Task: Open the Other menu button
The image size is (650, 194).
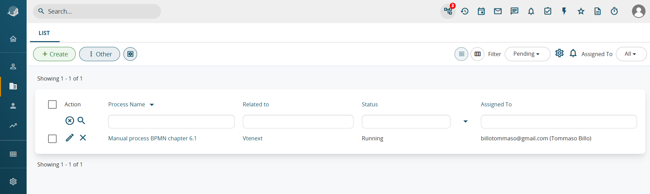Action: (x=100, y=54)
